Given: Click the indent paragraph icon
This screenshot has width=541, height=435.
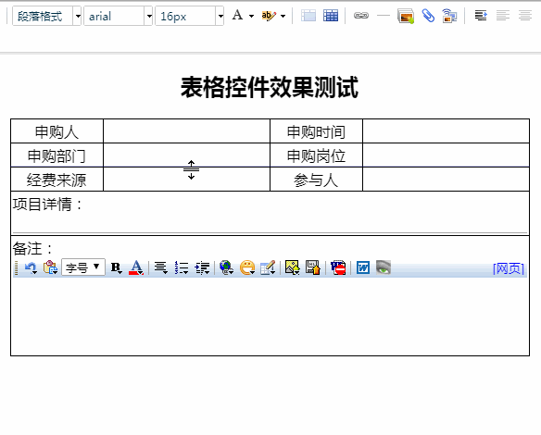Looking at the screenshot, I should 481,16.
